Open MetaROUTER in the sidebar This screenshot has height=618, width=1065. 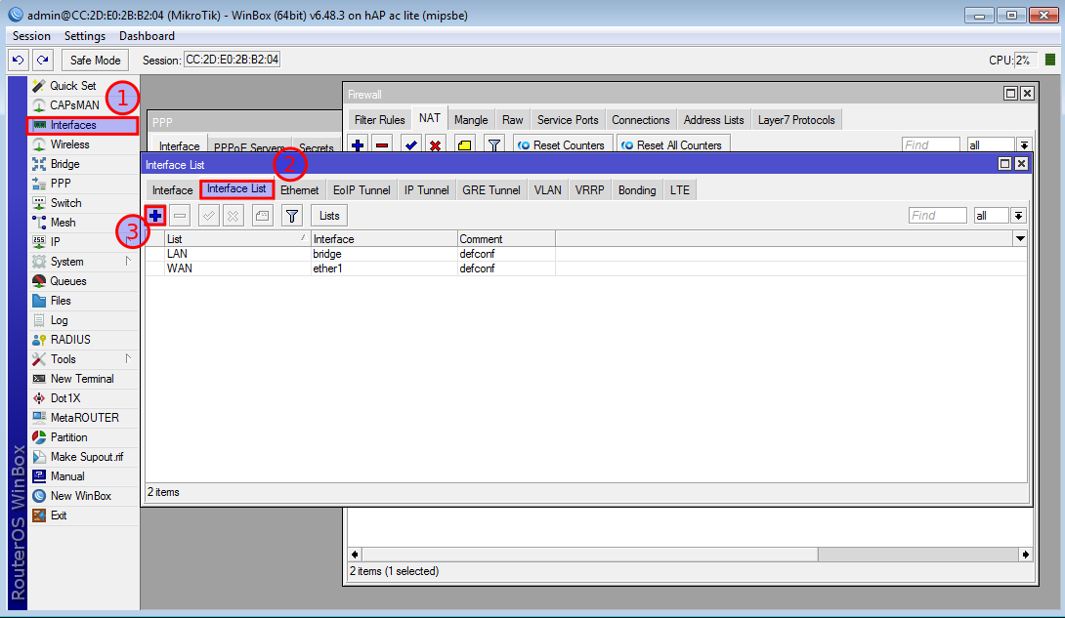(84, 418)
